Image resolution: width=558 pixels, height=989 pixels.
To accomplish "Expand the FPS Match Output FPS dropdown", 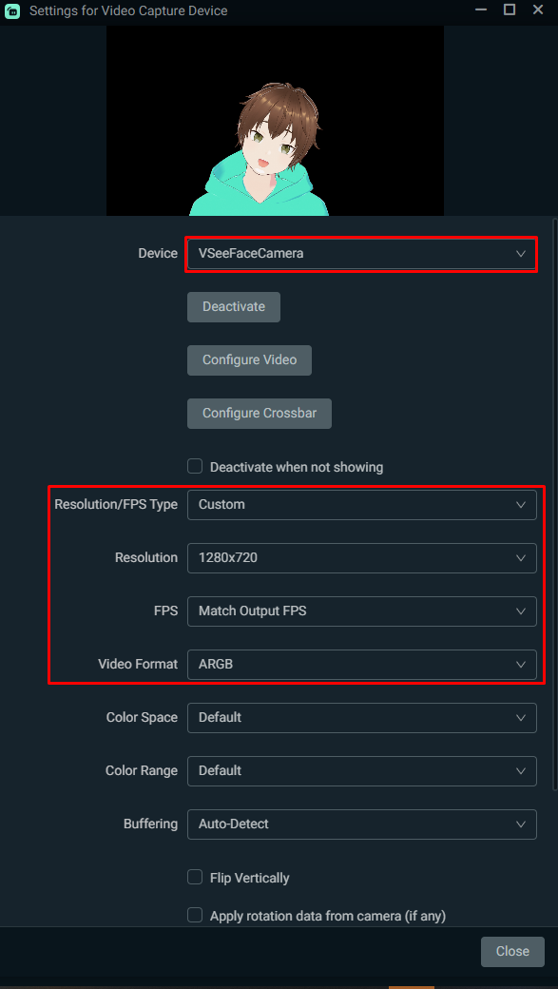I will click(362, 611).
